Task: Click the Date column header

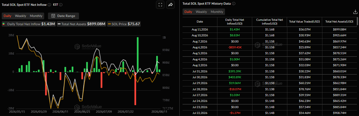Action: (200, 22)
